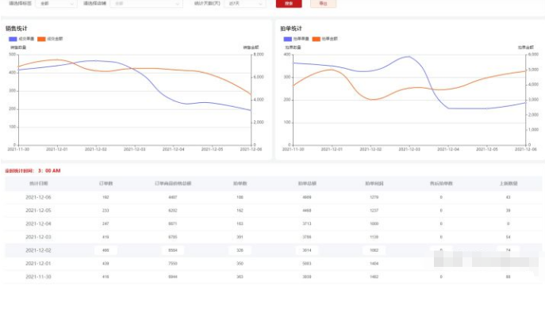Select the 2021-12-03 table row
The image size is (545, 312).
click(x=273, y=237)
